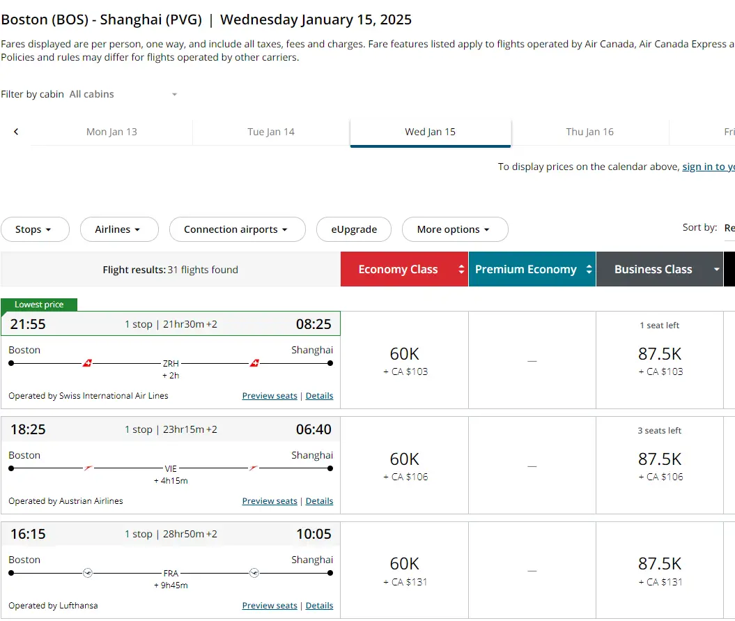
Task: Expand Connection airports filter
Action: click(x=237, y=229)
